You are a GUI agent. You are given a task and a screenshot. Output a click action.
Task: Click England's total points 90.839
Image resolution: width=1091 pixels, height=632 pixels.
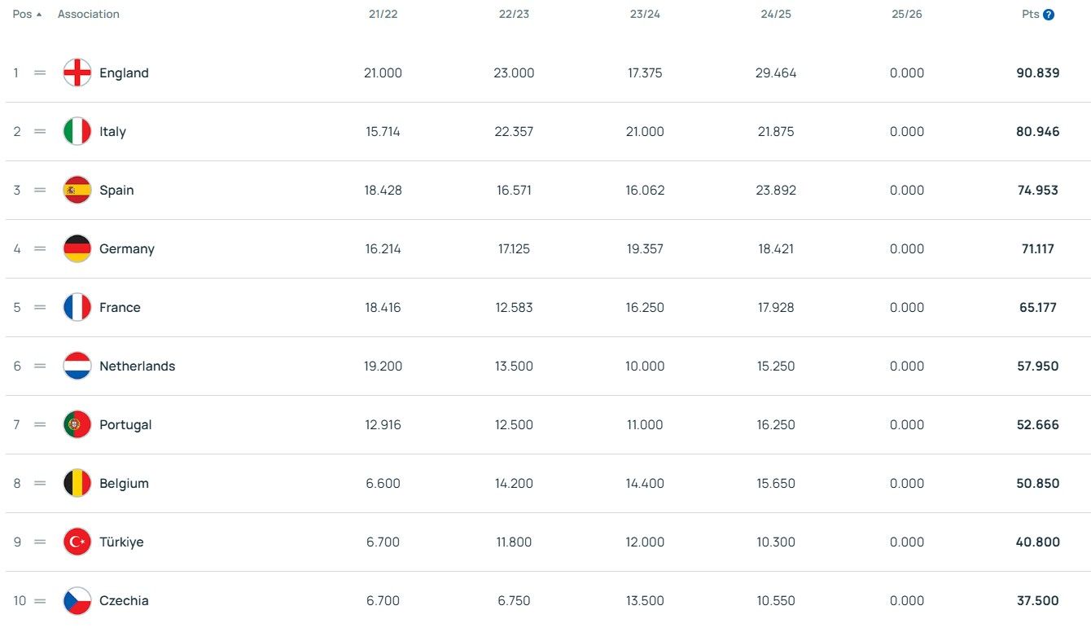(x=1038, y=73)
